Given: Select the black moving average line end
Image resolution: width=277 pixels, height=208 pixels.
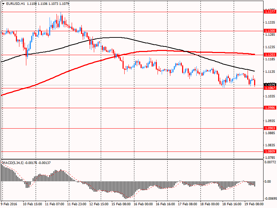Looking at the screenshot, I should coord(254,71).
